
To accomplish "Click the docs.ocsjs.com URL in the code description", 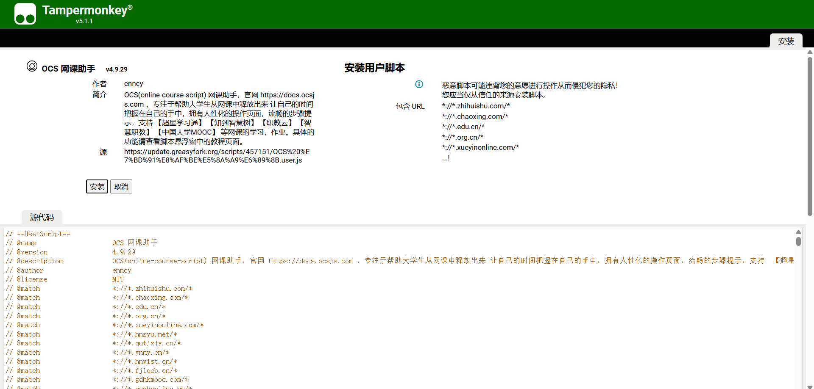I will (310, 261).
